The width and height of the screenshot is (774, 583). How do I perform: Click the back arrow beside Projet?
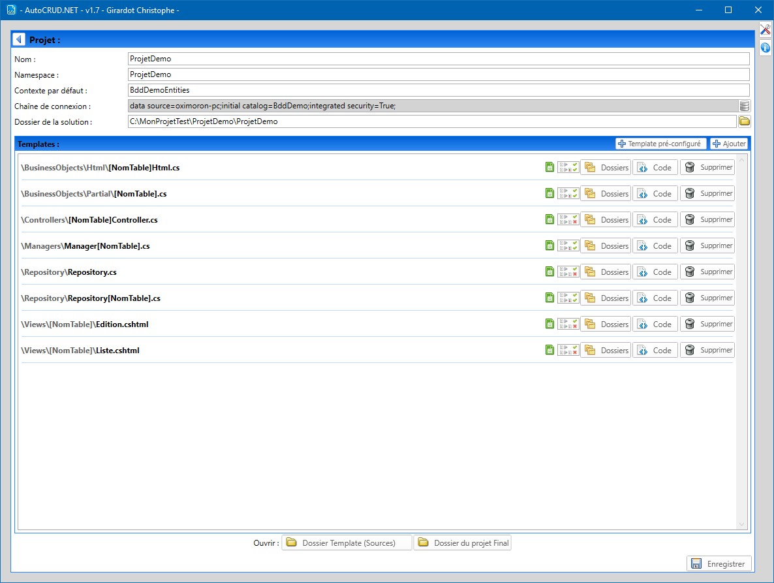pos(19,39)
